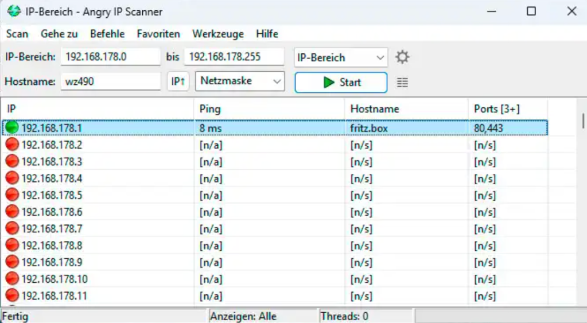Screen dimensions: 587x323
Task: Click green status dot for 192.168.178.1
Action: coord(12,128)
